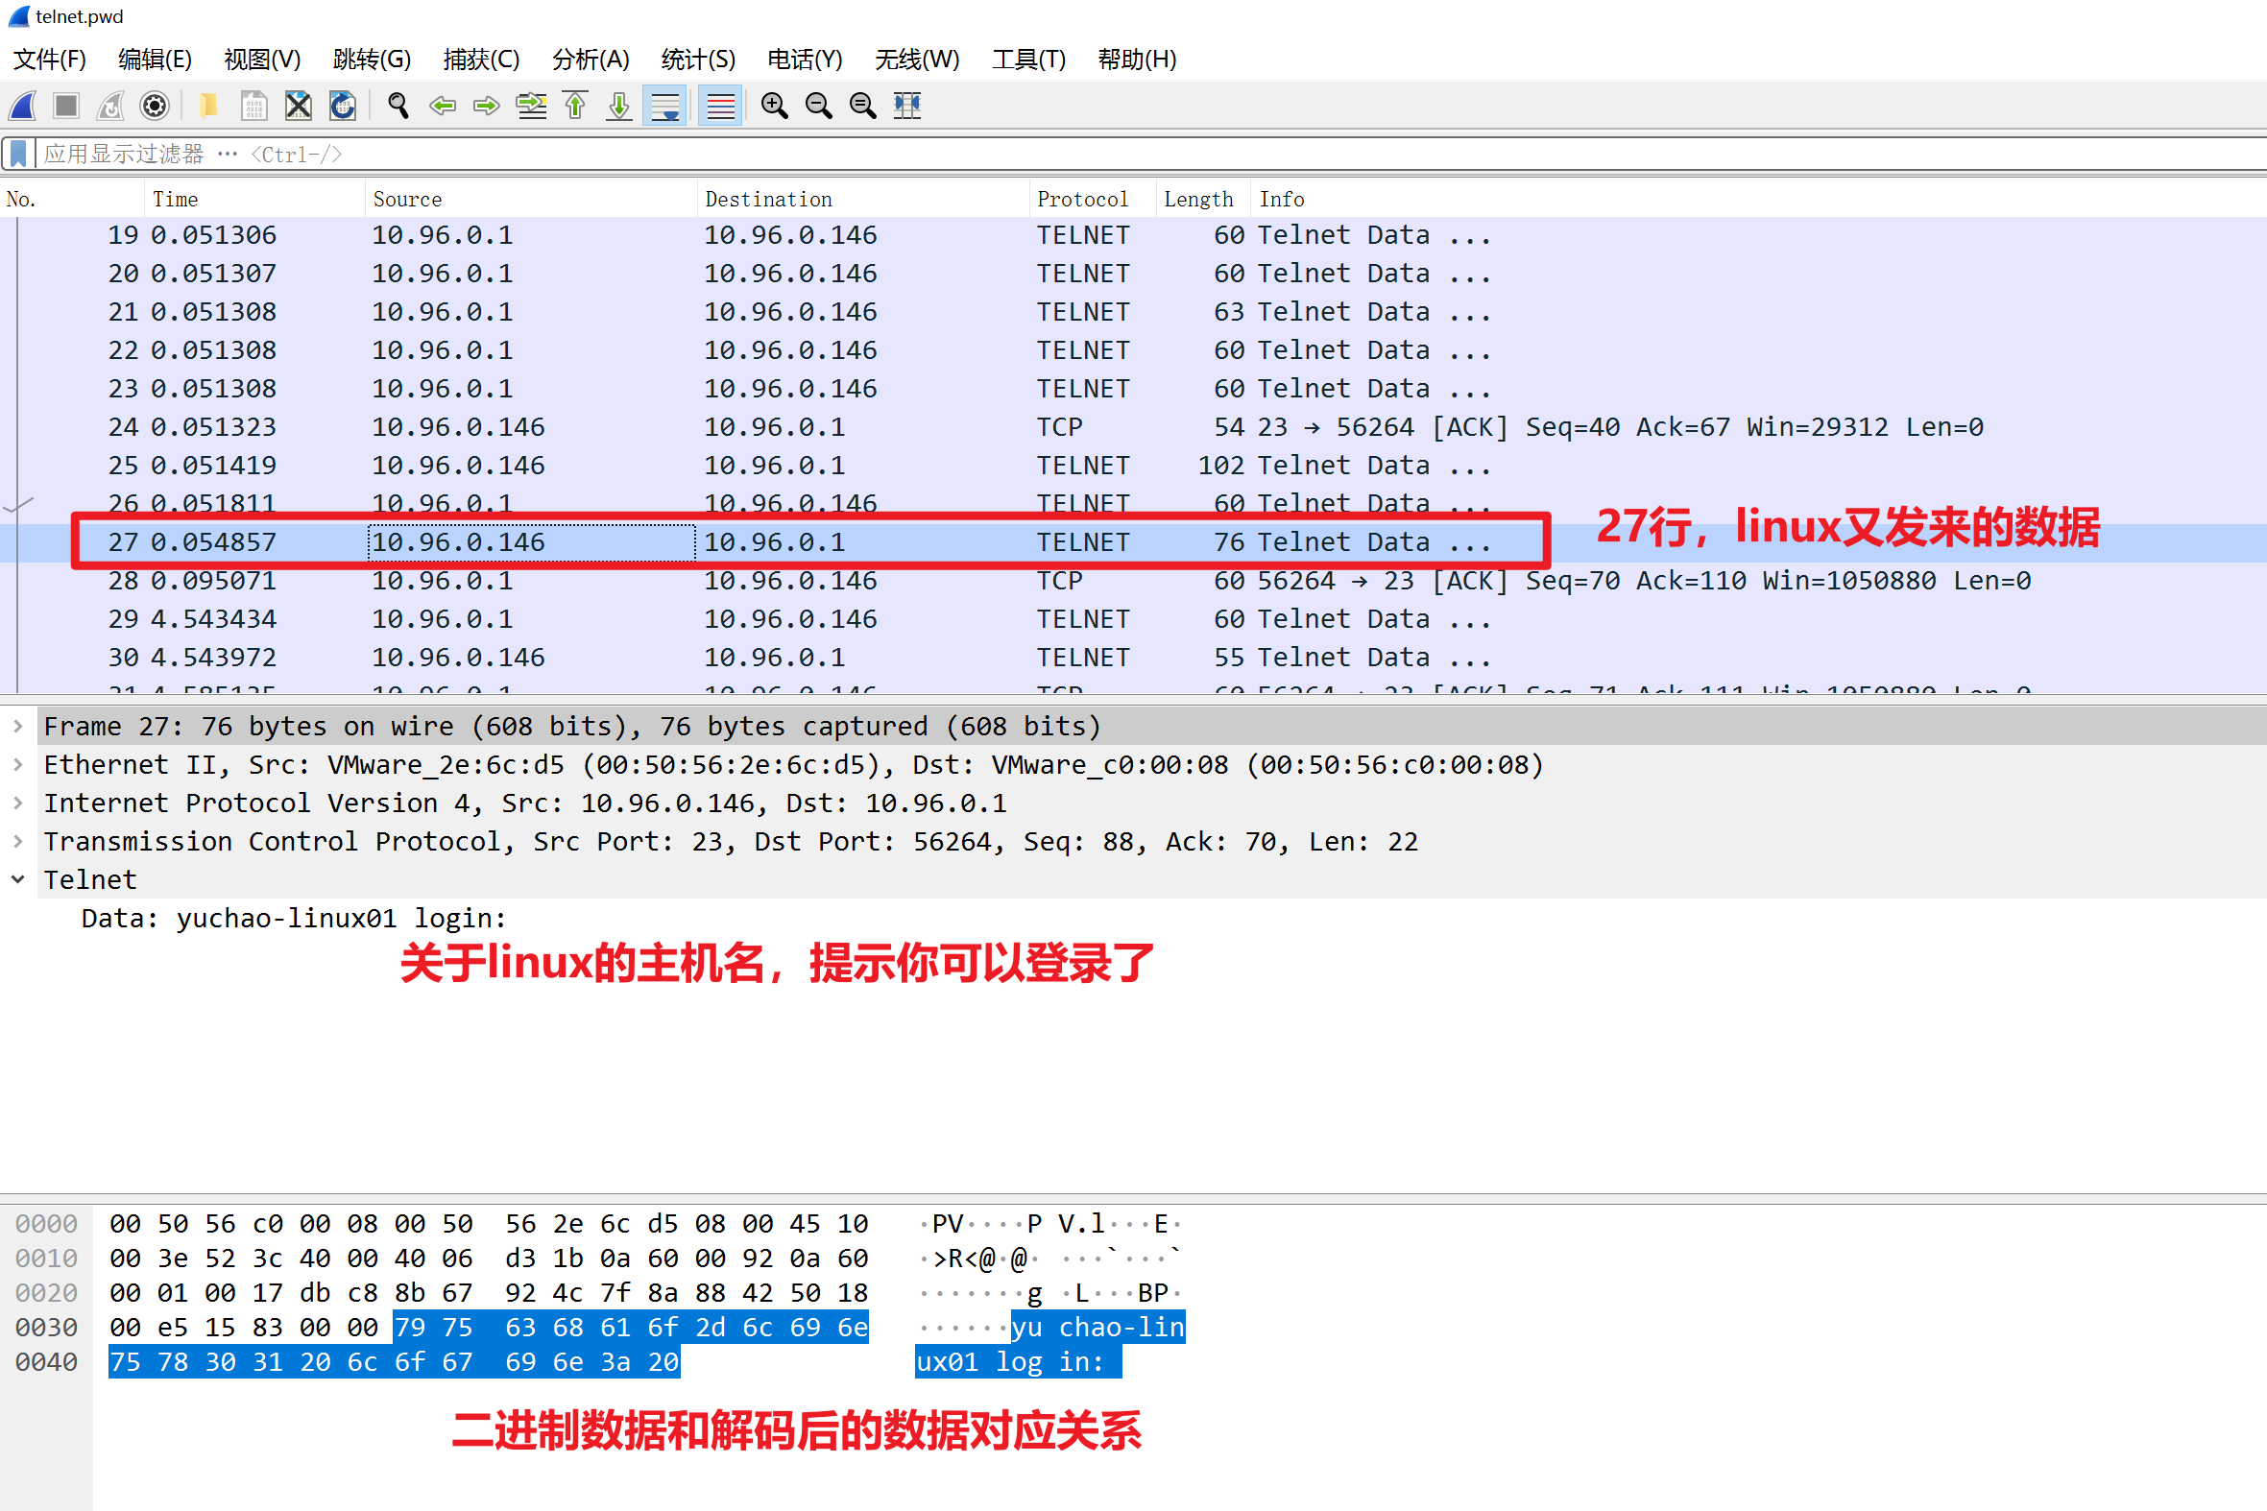Reload the capture file with the reload icon

point(342,105)
